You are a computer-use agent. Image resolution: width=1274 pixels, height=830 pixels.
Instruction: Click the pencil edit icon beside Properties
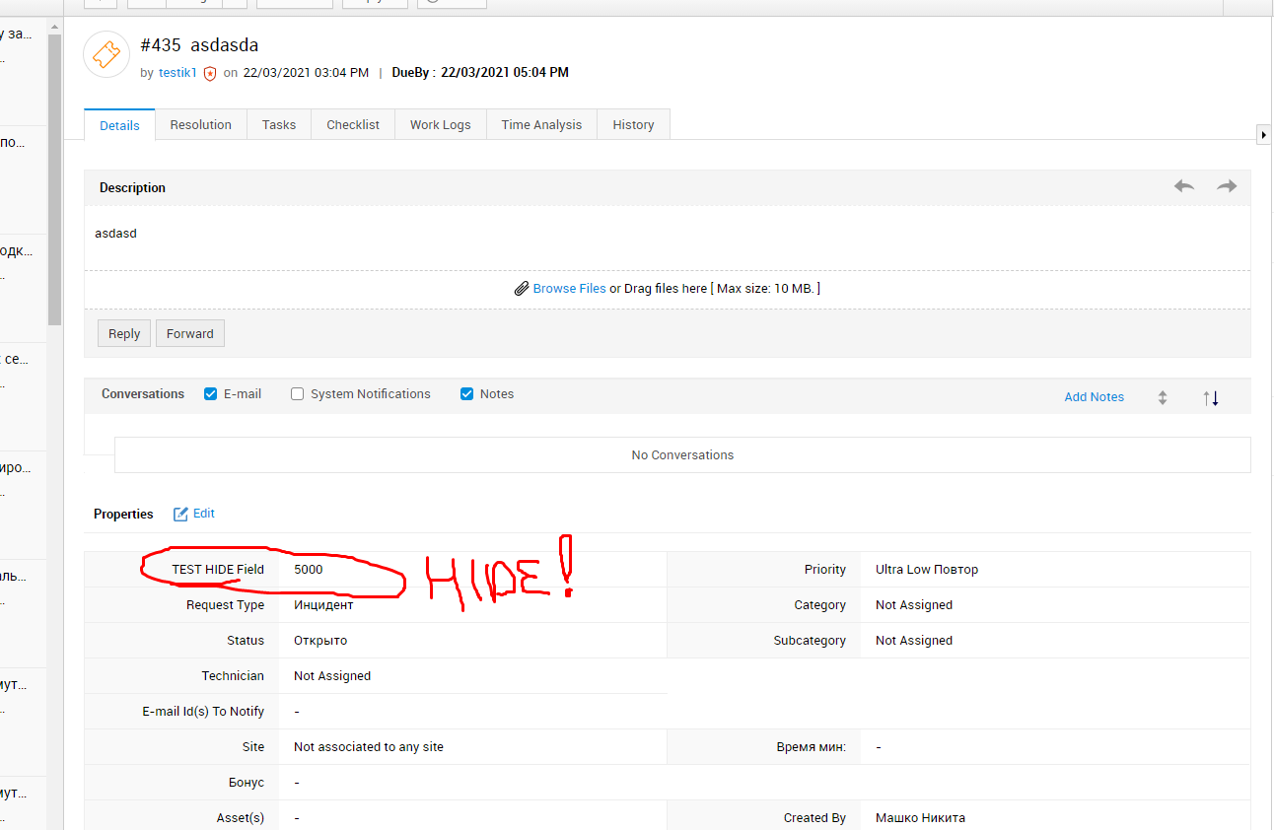click(x=180, y=514)
